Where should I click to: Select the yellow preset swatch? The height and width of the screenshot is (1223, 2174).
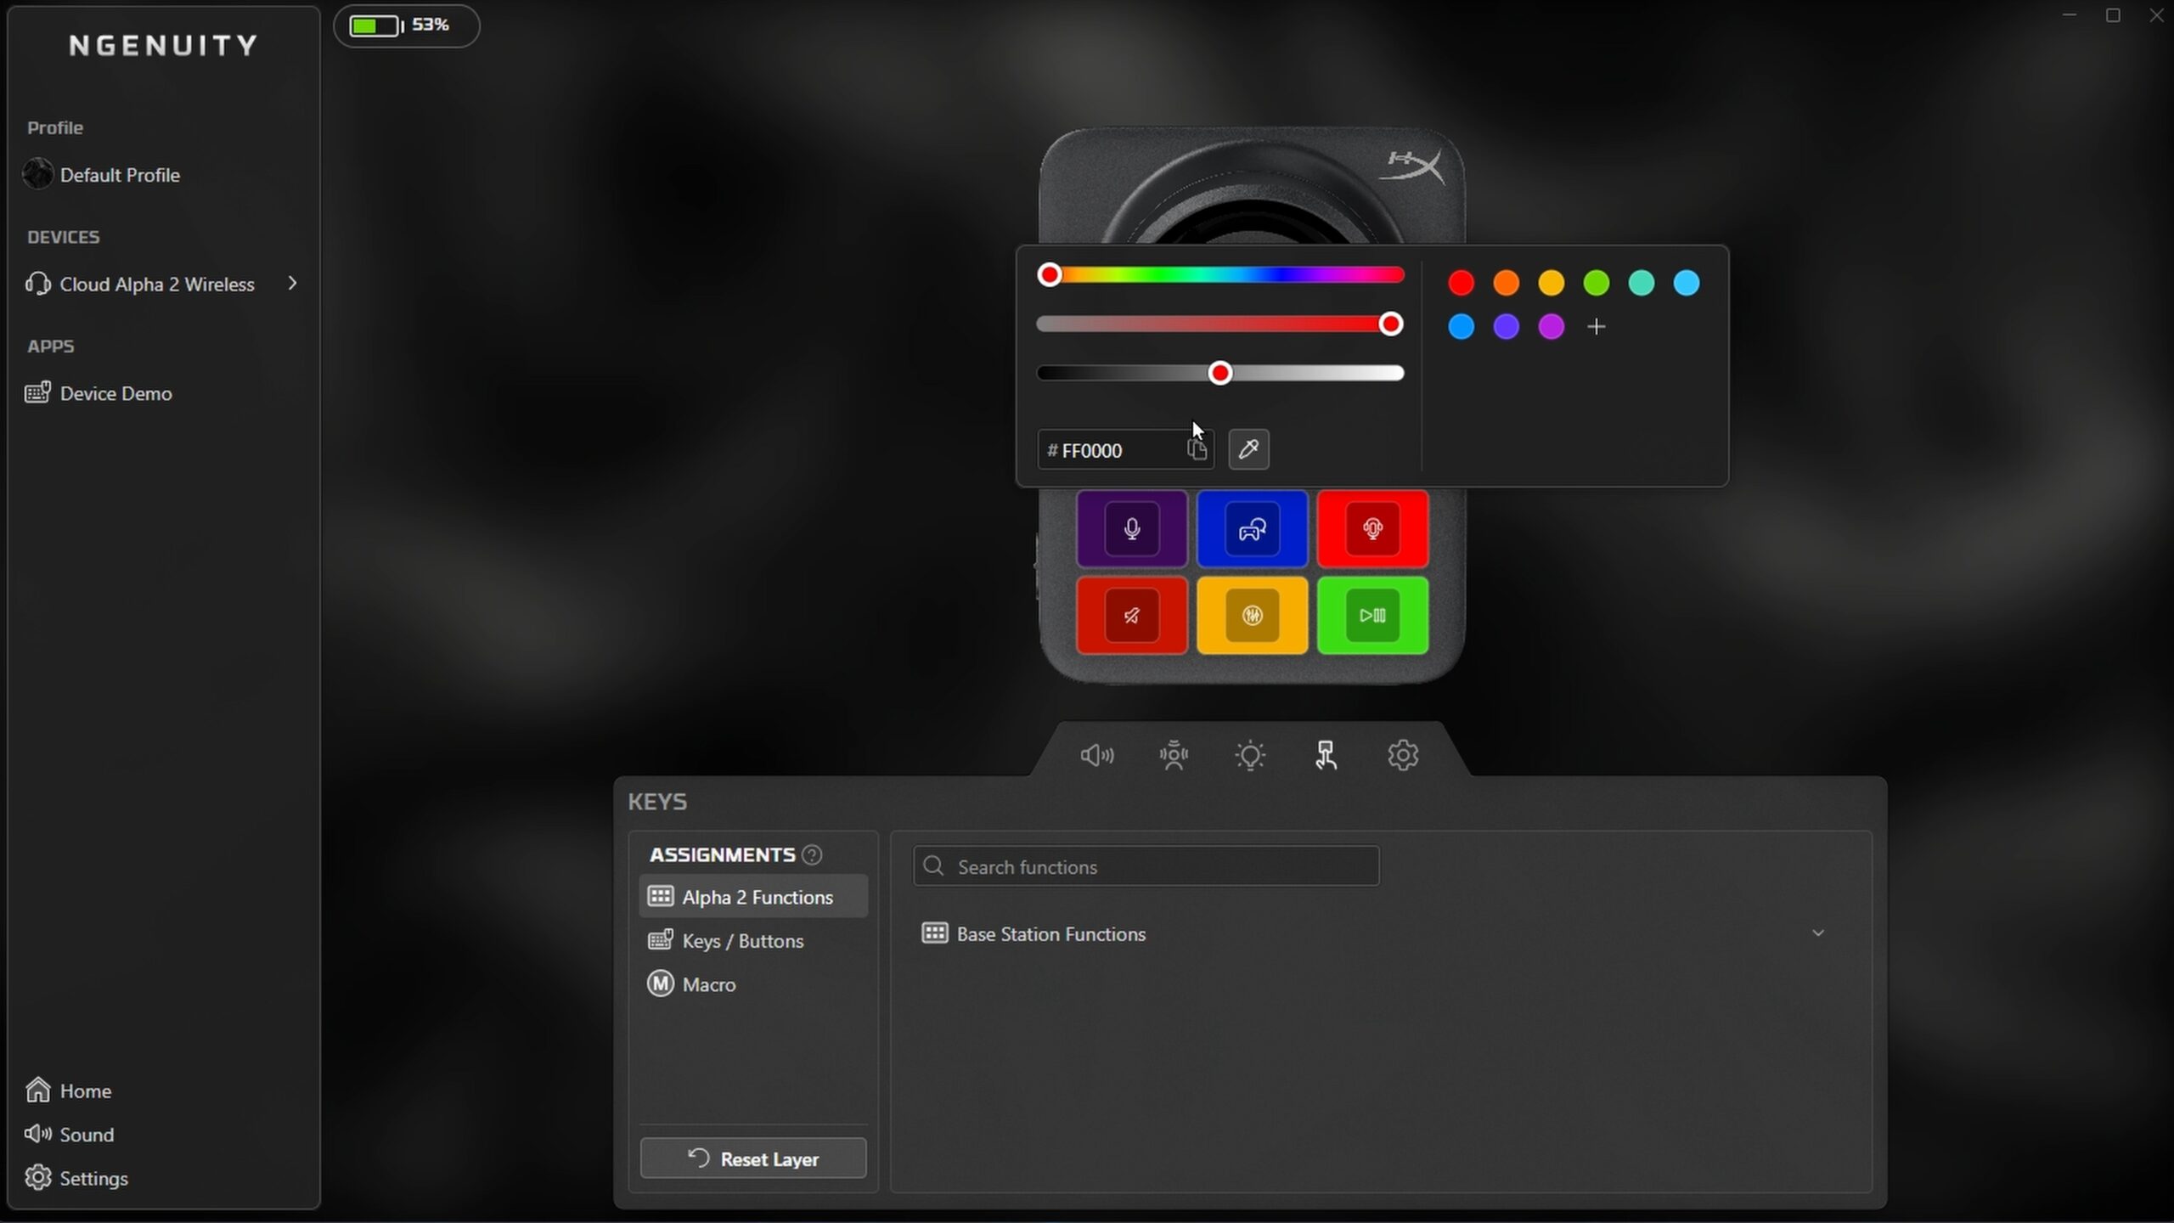click(1551, 283)
